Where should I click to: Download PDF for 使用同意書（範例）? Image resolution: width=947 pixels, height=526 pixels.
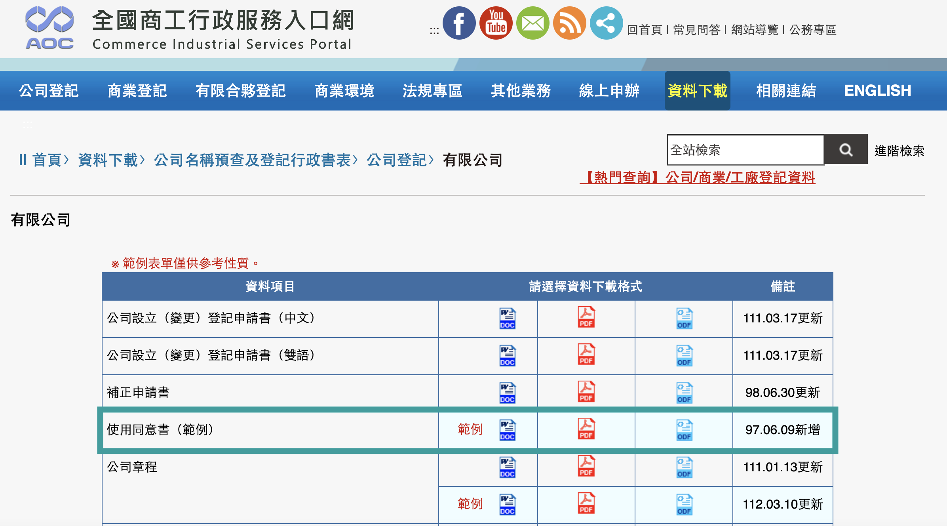[586, 429]
